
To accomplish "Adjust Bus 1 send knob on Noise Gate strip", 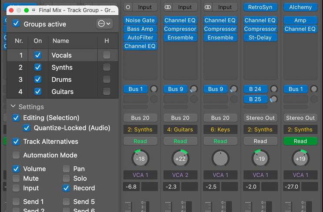I will [x=154, y=89].
